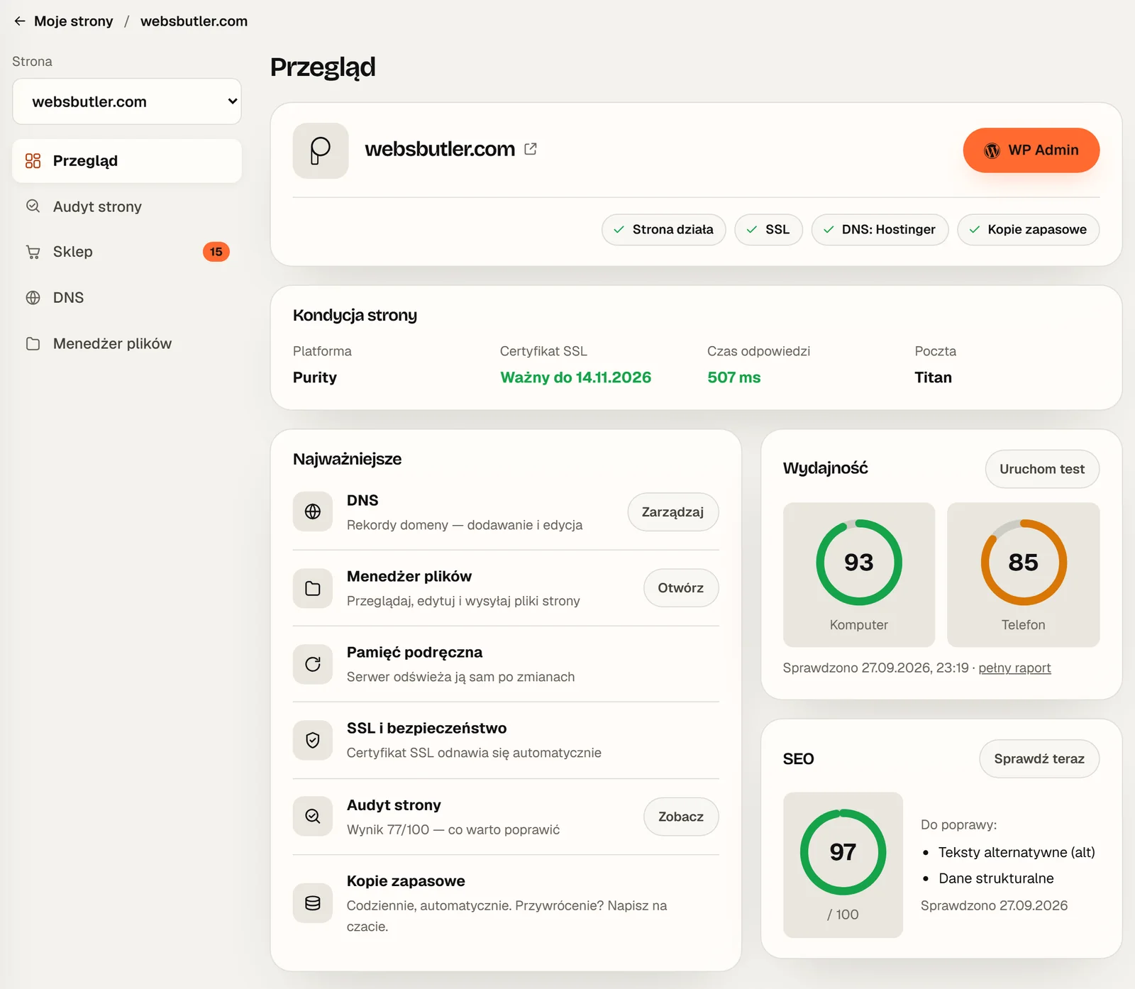Open the pełny raport link
The image size is (1135, 989).
pos(1014,668)
